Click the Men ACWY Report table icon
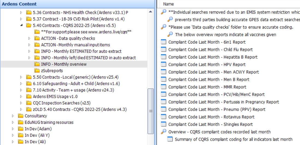Screen dimensions: 300x145 [x=164, y=72]
